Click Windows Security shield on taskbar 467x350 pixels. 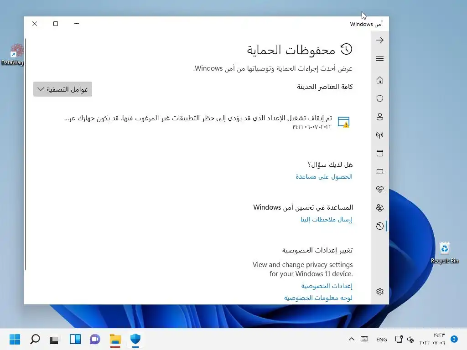coord(135,339)
